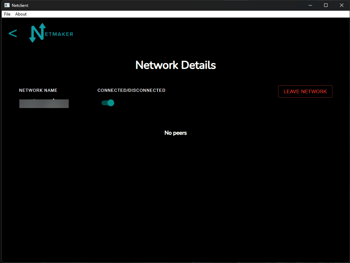Click the "NETWORK NAME" label
Screen dimensions: 350x263
[x=38, y=90]
